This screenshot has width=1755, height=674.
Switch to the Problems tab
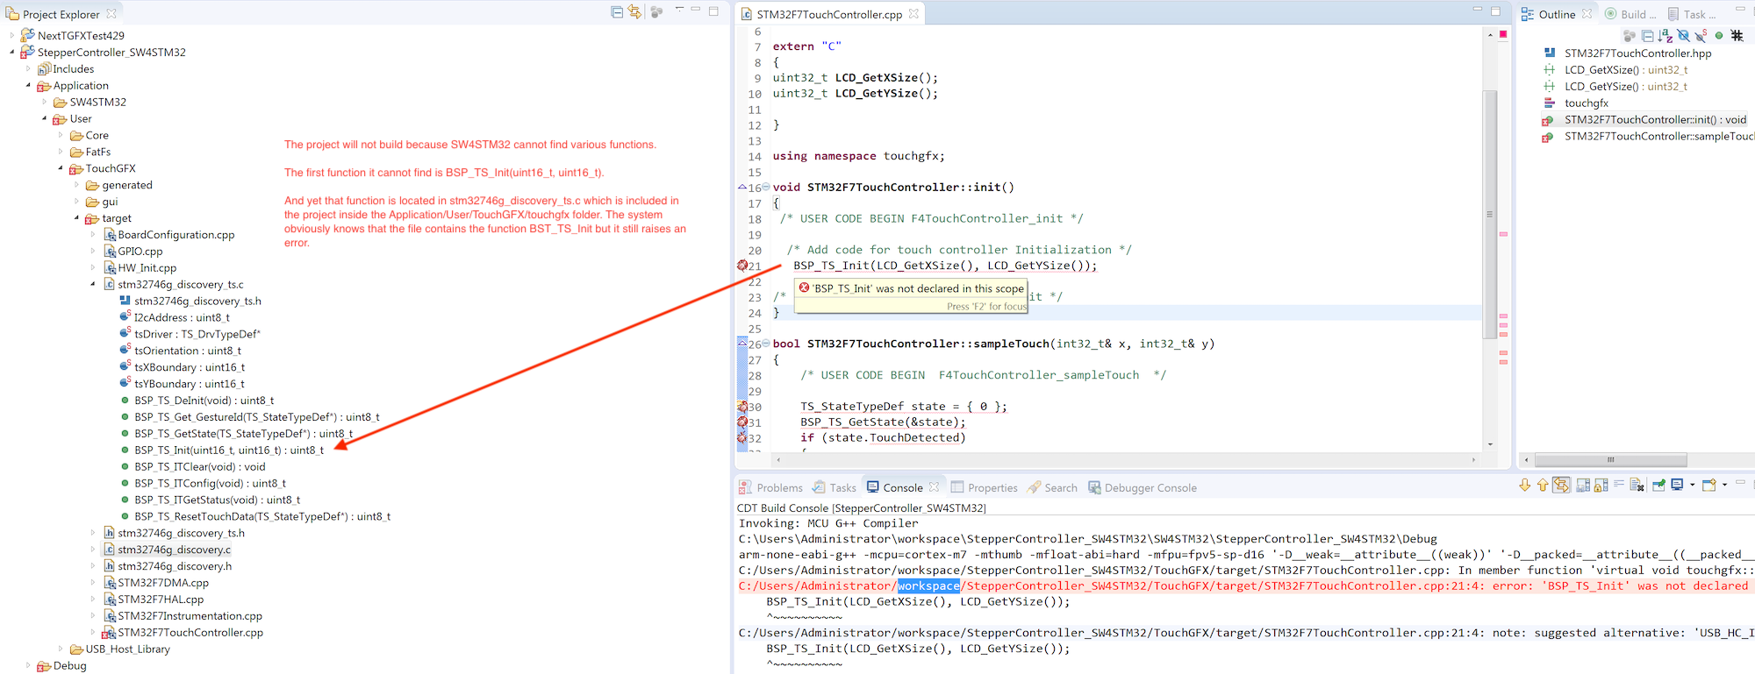(770, 488)
